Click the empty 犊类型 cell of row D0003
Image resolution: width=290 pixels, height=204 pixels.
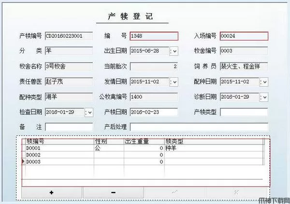(x=214, y=162)
